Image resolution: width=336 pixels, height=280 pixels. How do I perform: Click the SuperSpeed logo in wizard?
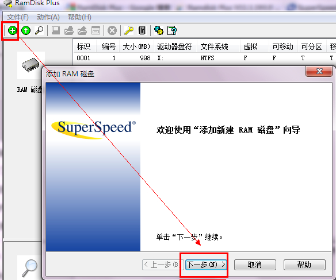(x=94, y=130)
